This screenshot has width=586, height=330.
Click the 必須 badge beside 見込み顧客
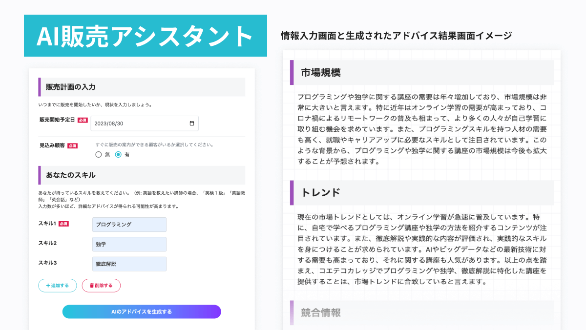click(72, 145)
